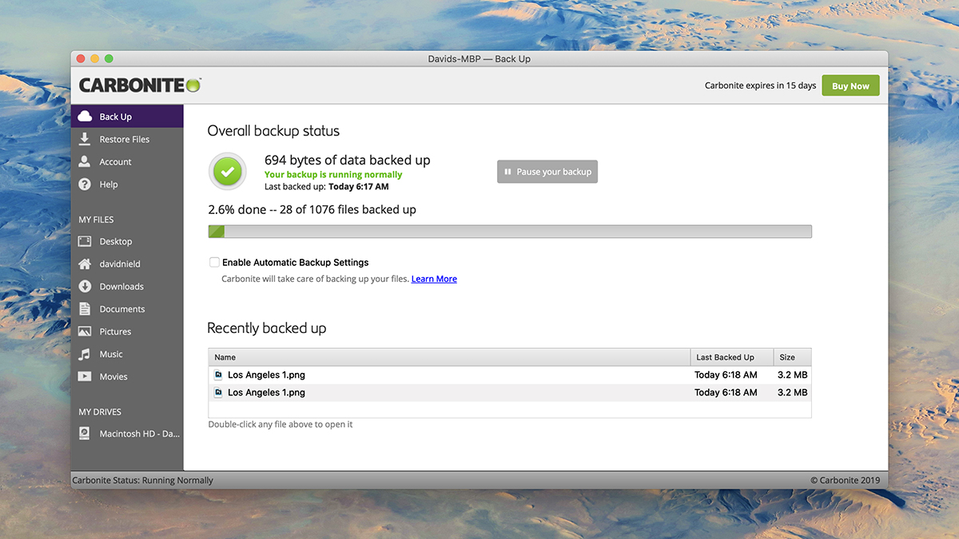The width and height of the screenshot is (959, 539).
Task: Select the Back Up sidebar icon
Action: (x=86, y=115)
